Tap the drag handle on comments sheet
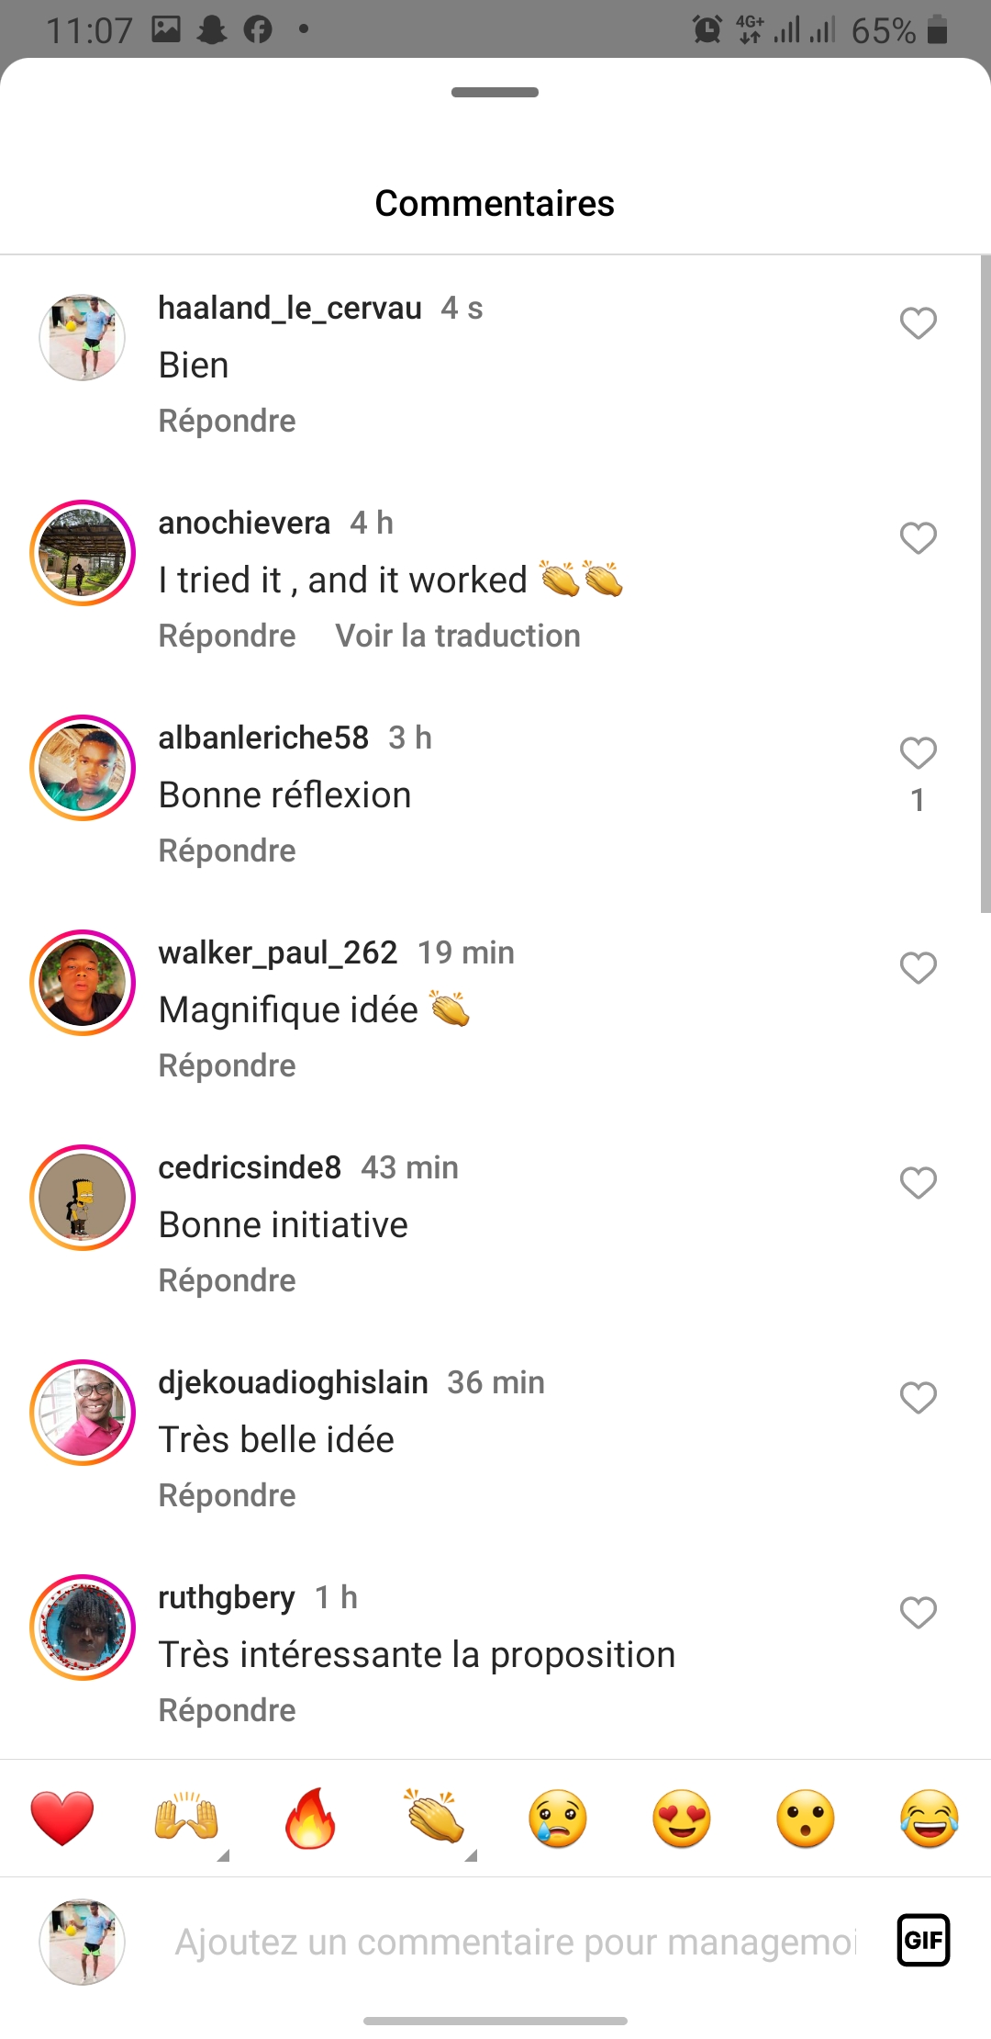The width and height of the screenshot is (991, 2039). point(495,92)
